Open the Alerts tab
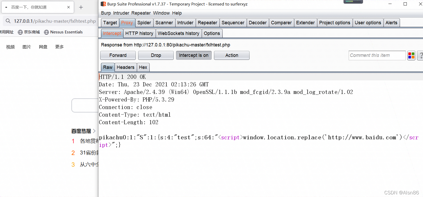Screen dimensions: 423x197 coord(391,23)
